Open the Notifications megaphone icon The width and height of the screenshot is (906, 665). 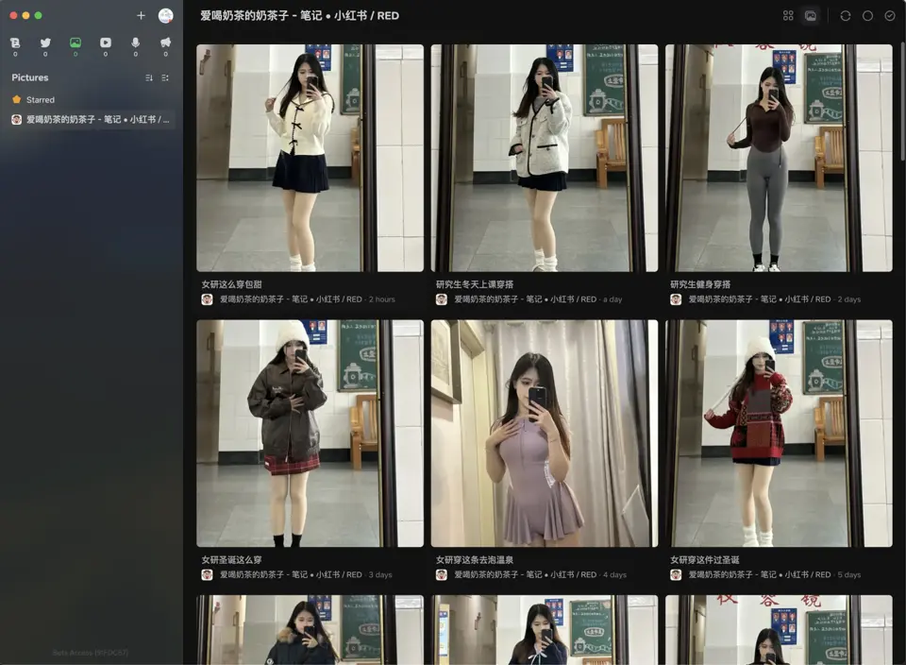(166, 43)
